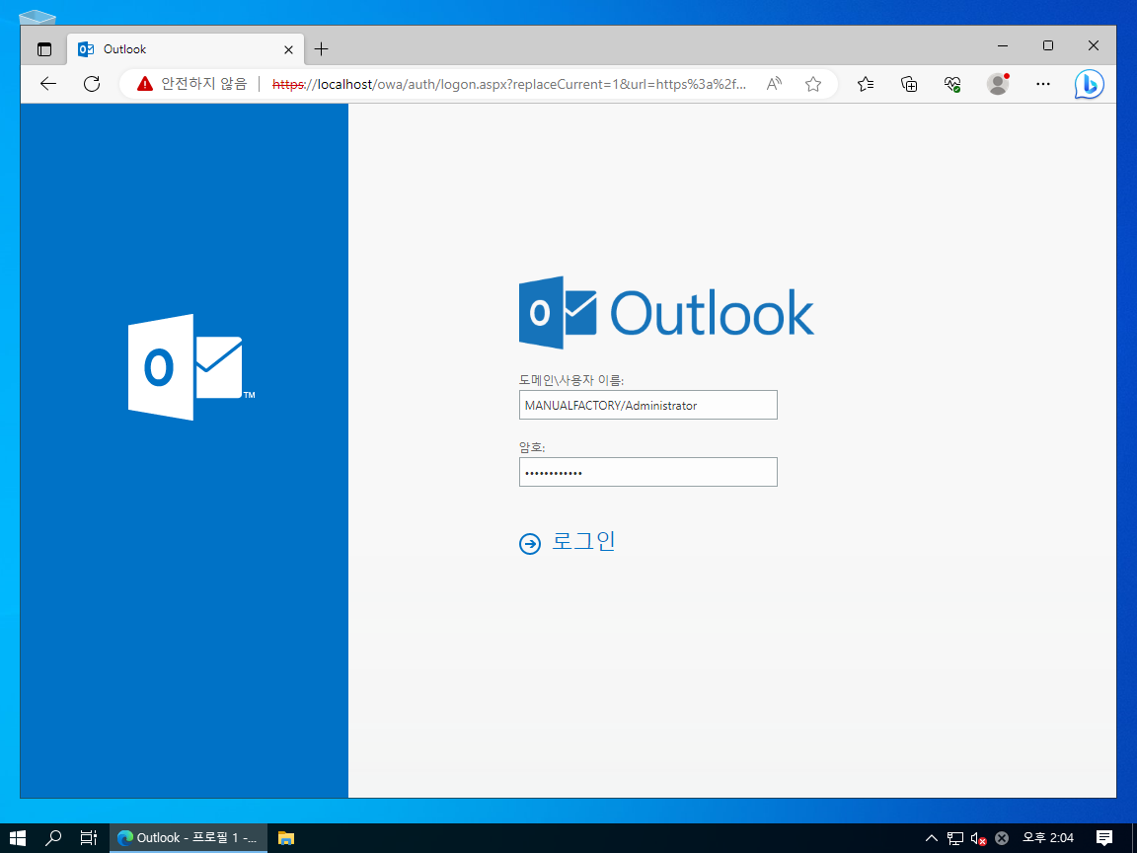This screenshot has height=853, width=1137.
Task: Close the Outlook browser tab
Action: point(288,49)
